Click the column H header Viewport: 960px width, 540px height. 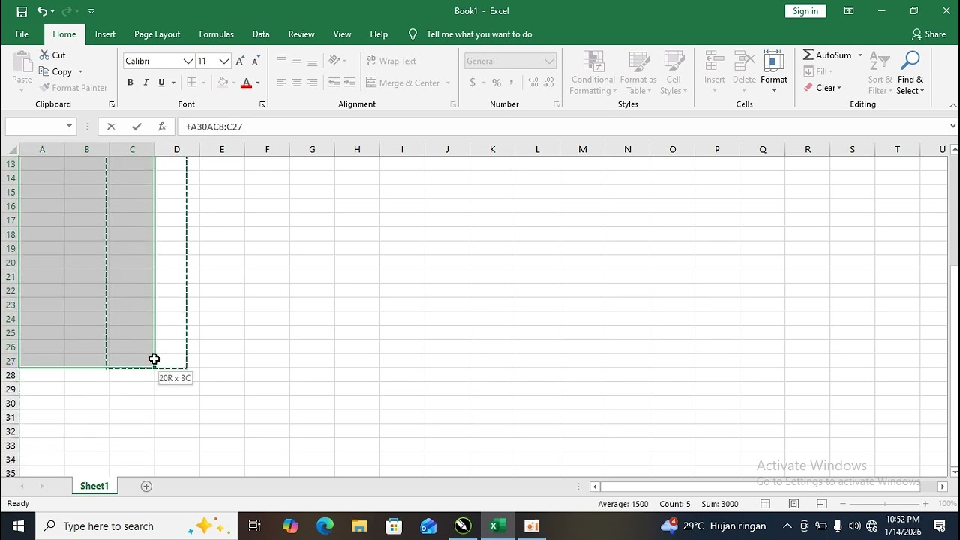357,149
